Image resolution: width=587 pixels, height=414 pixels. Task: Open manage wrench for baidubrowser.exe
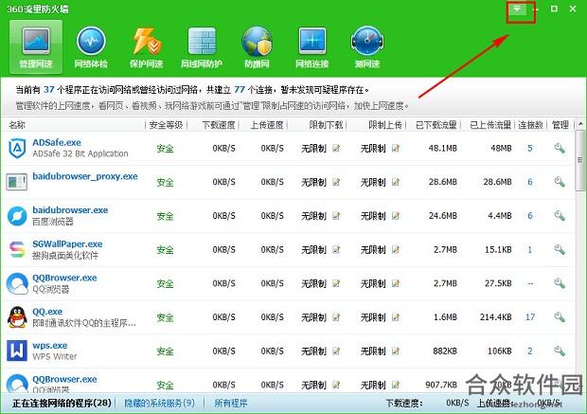[x=560, y=216]
